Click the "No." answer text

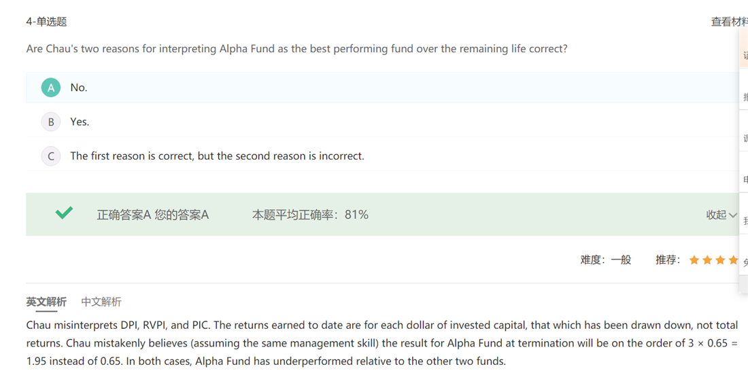pyautogui.click(x=79, y=88)
